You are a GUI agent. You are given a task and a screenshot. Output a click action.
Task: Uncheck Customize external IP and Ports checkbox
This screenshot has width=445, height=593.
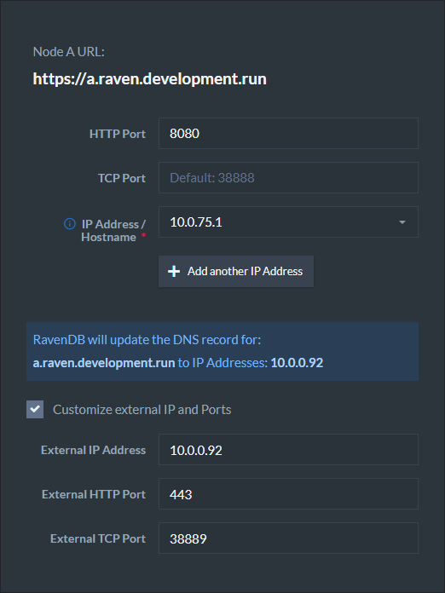coord(35,409)
